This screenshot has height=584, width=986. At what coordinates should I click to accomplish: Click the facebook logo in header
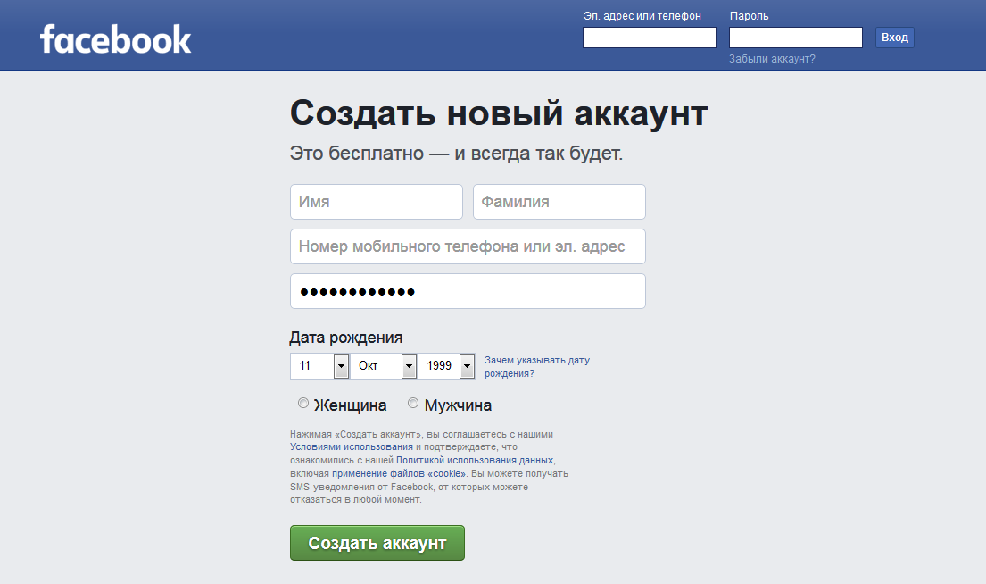click(115, 39)
